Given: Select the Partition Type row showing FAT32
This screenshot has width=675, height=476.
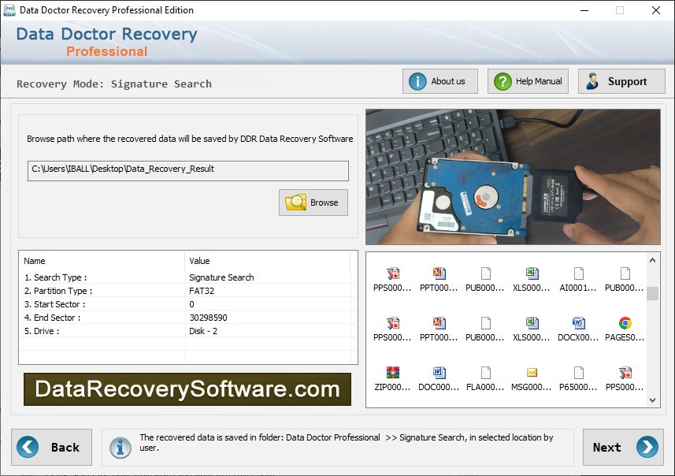Looking at the screenshot, I should 189,289.
